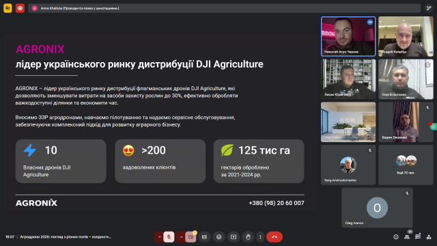The width and height of the screenshot is (437, 246).
Task: Turn on the camera in the call bar
Action: click(191, 237)
